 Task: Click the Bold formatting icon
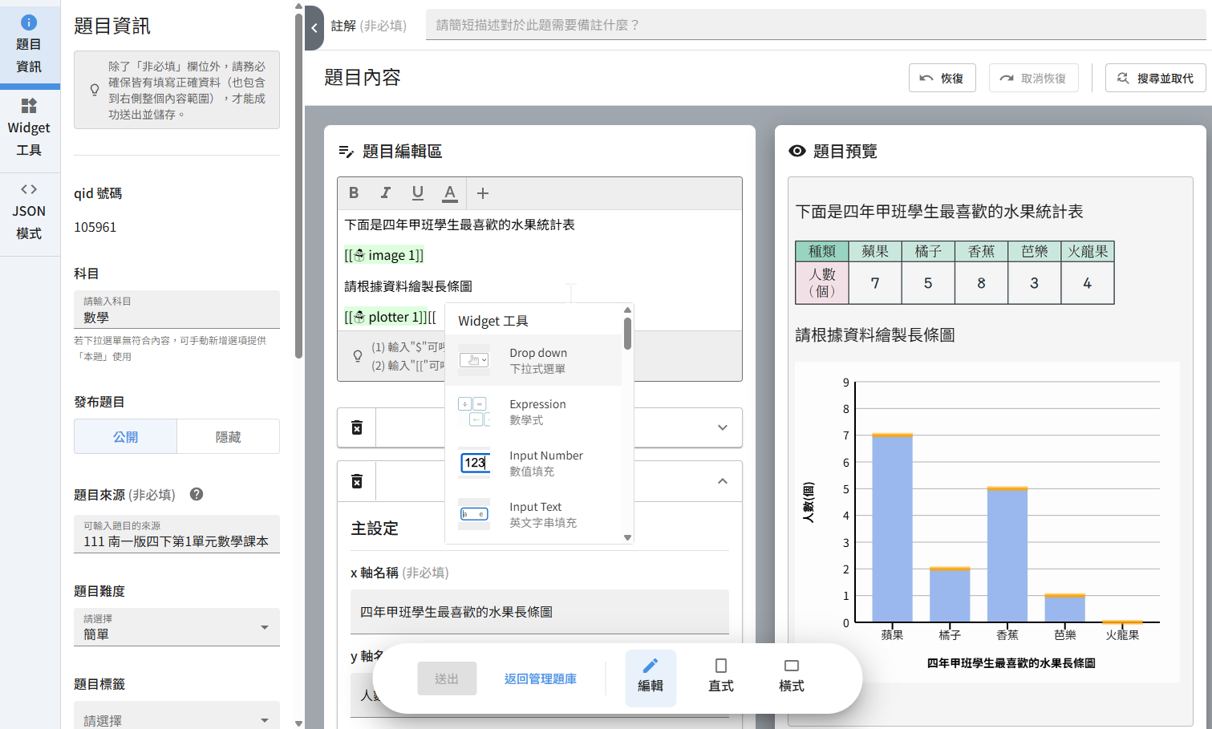[354, 192]
